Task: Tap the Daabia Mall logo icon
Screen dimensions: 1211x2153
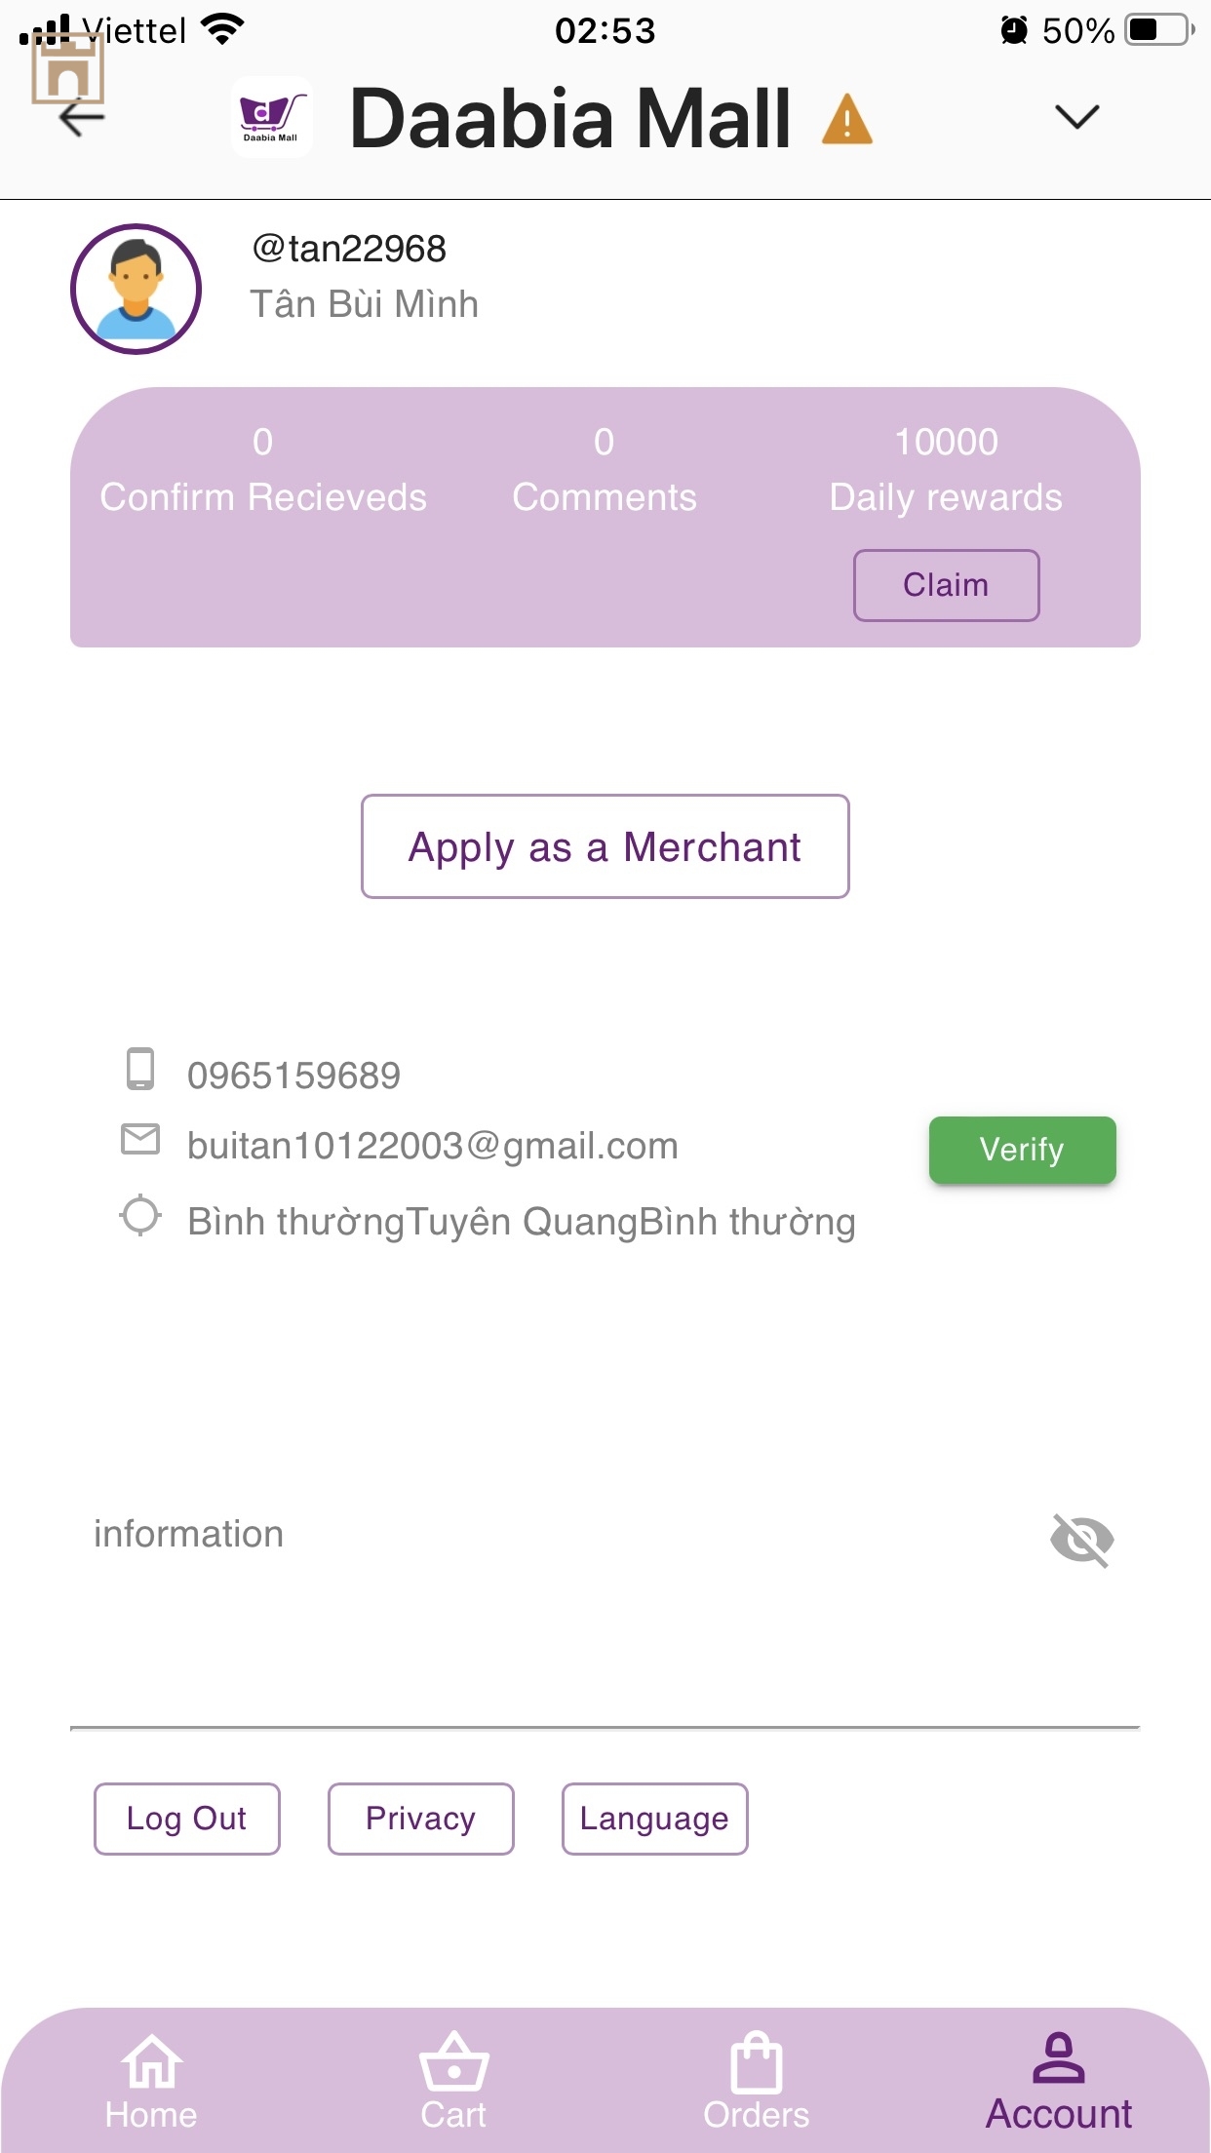Action: click(x=272, y=117)
